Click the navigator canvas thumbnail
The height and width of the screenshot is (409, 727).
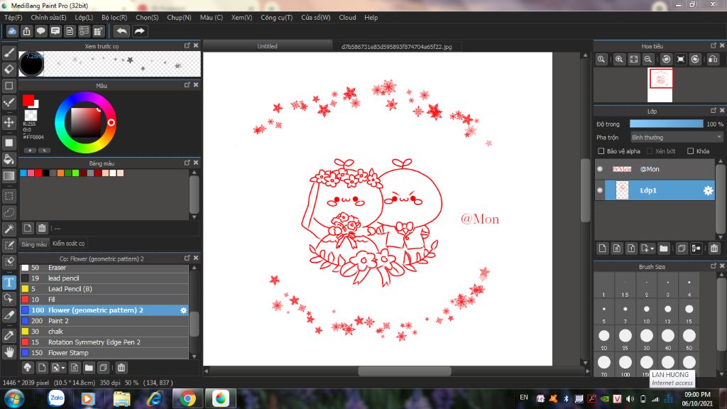click(x=660, y=85)
